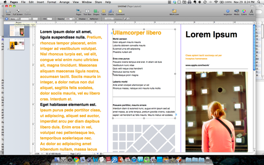Screen dimensions: 264x165
Task: Go to previous page arrow in status bar
Action: (x=95, y=154)
